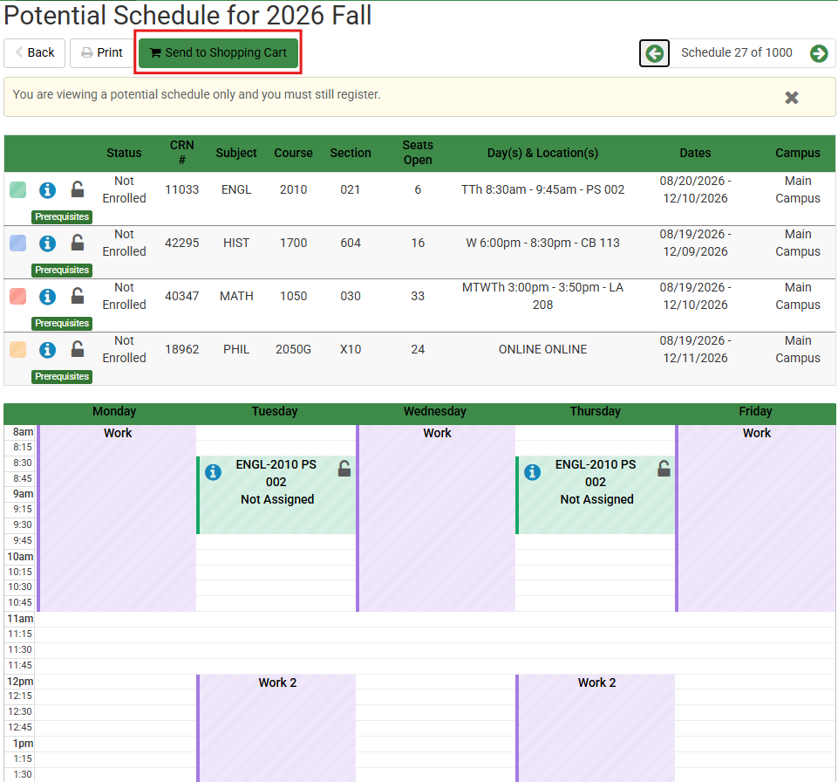
Task: Send schedule to Shopping Cart
Action: coord(218,52)
